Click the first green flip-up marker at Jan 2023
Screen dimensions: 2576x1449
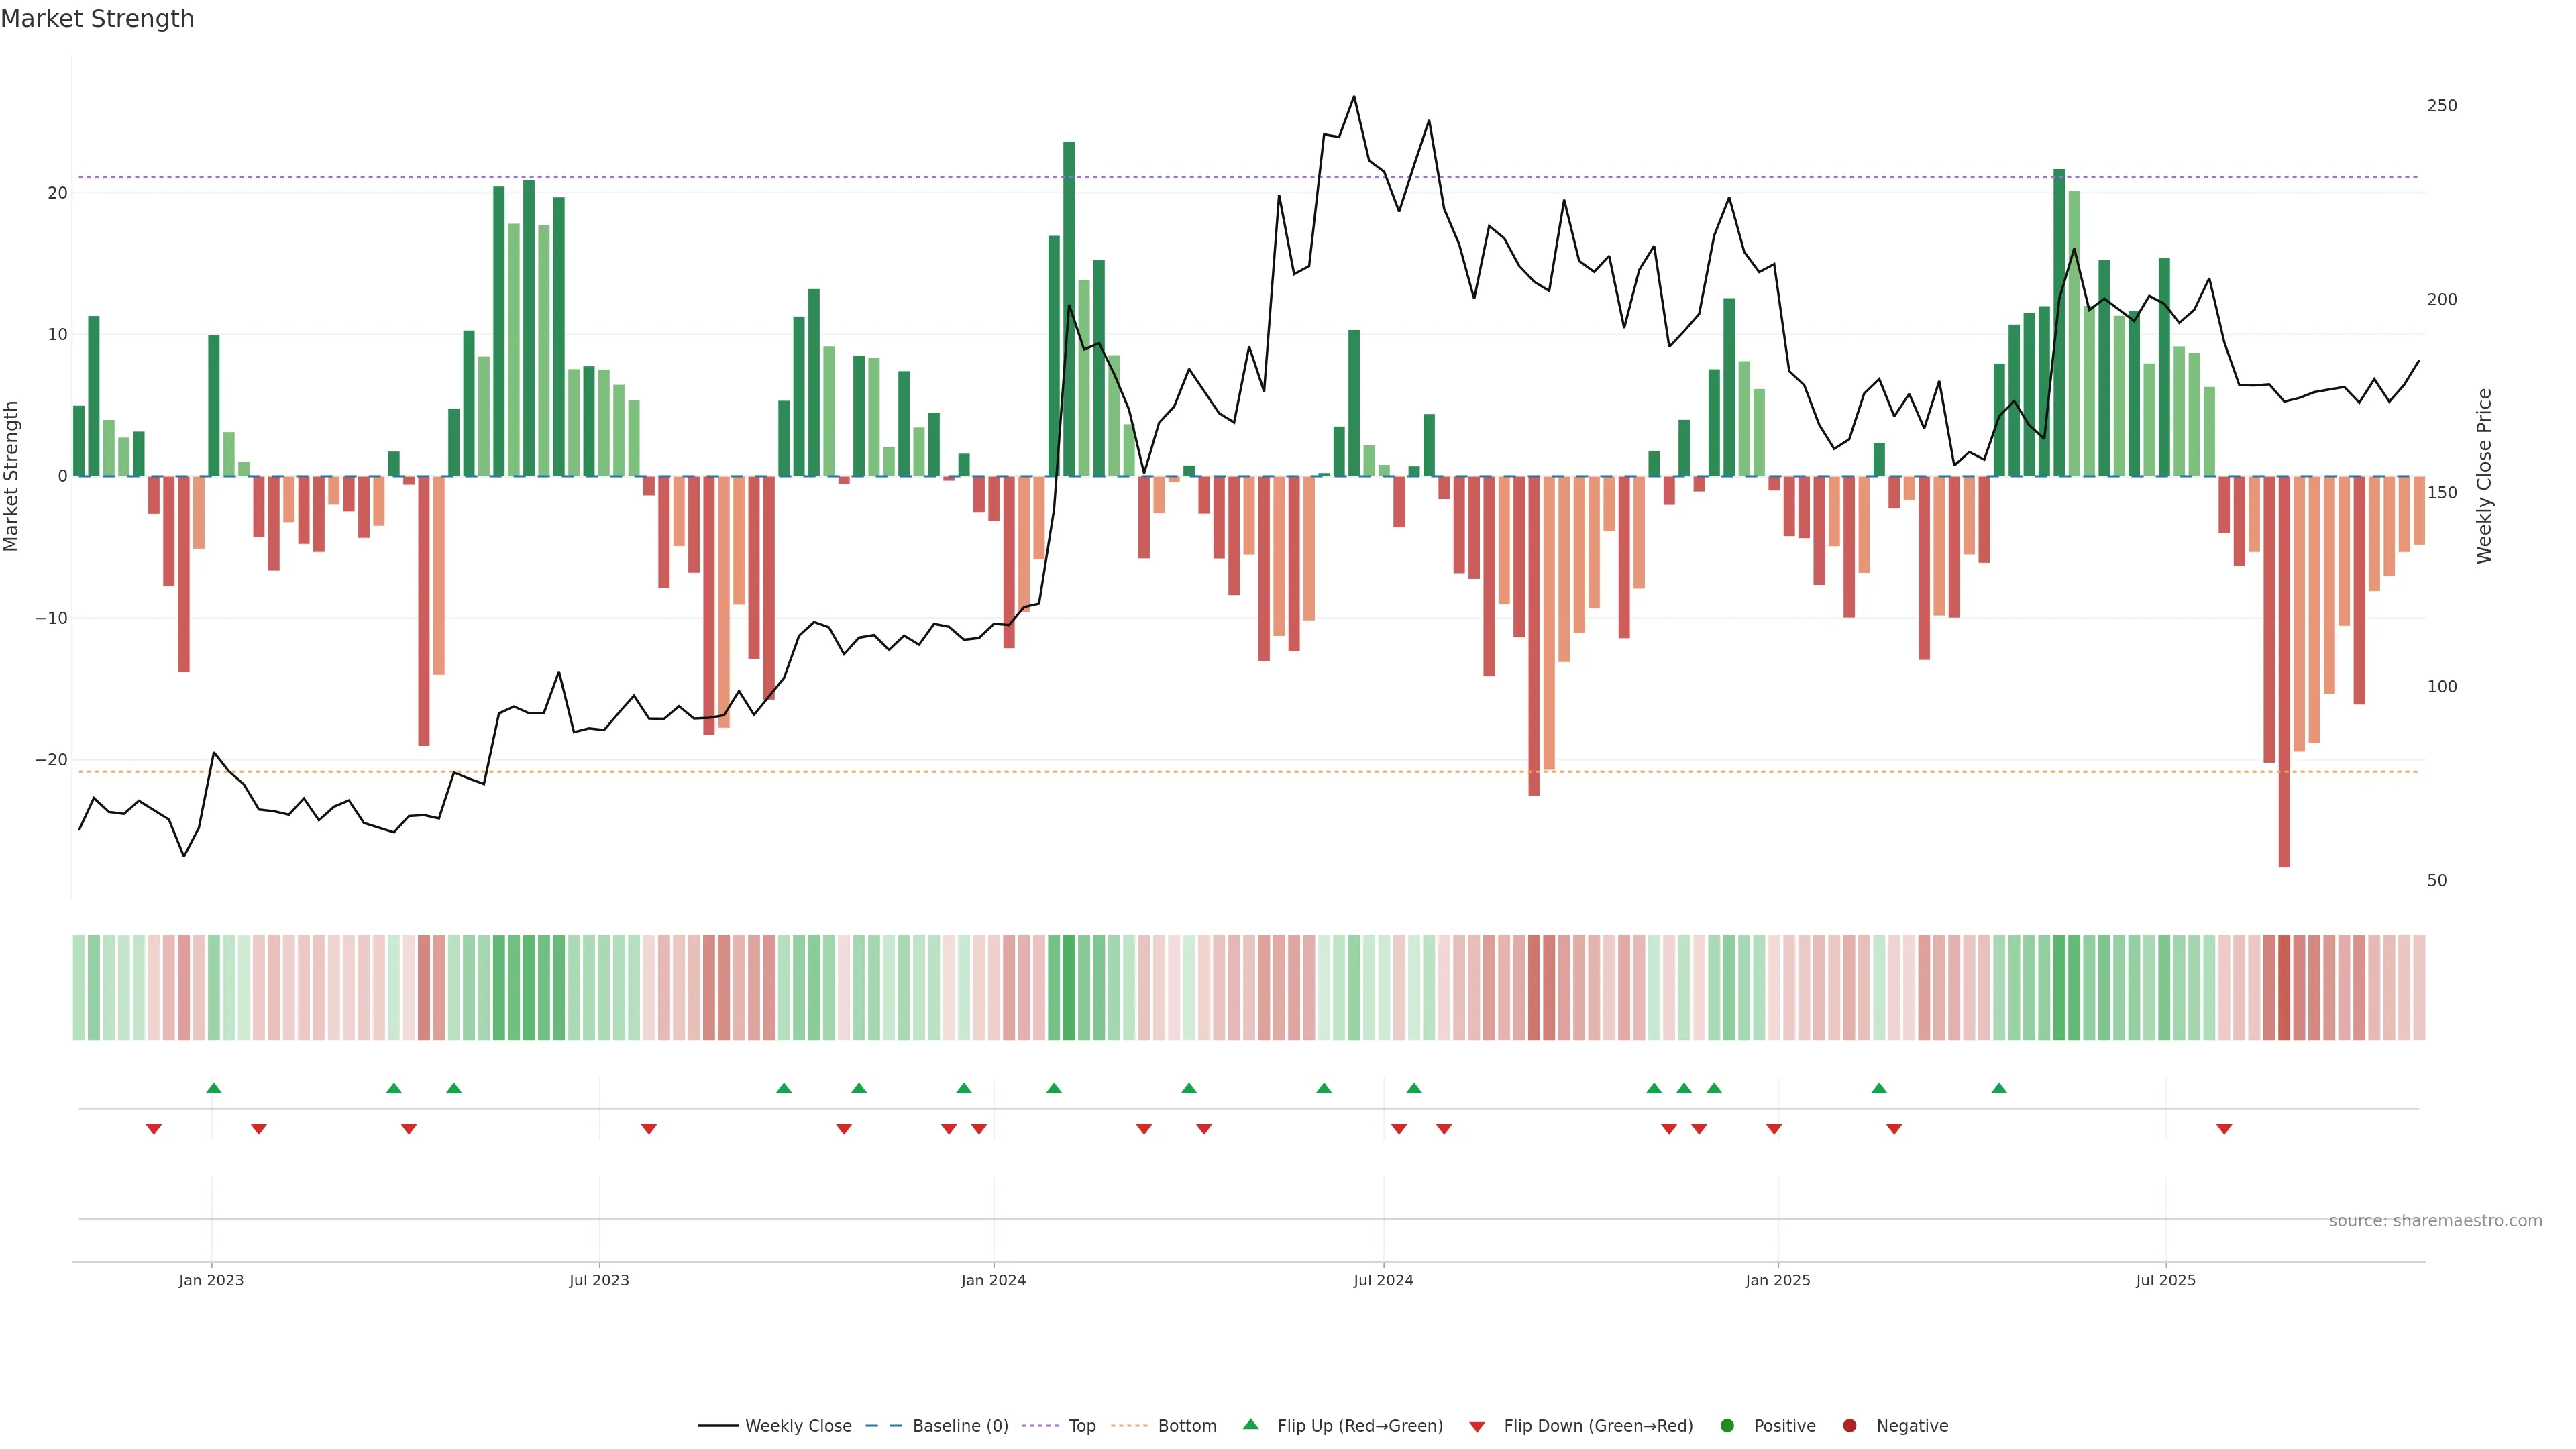tap(213, 1088)
